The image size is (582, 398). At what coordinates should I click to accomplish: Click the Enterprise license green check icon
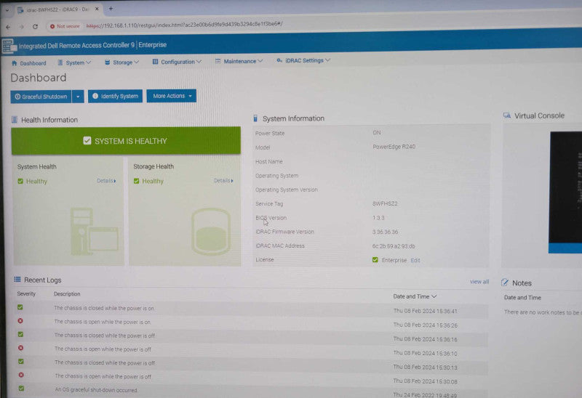click(x=375, y=260)
